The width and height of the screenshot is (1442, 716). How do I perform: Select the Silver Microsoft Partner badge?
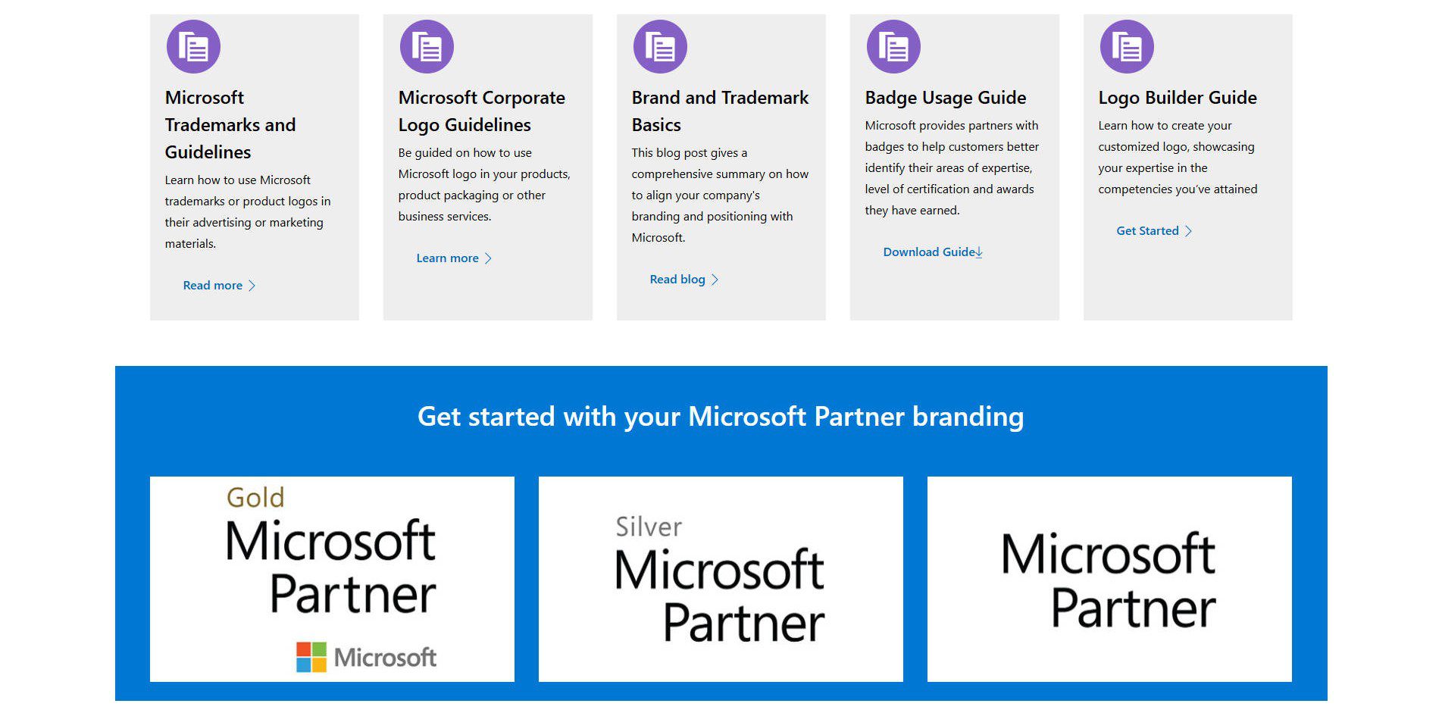[x=721, y=579]
